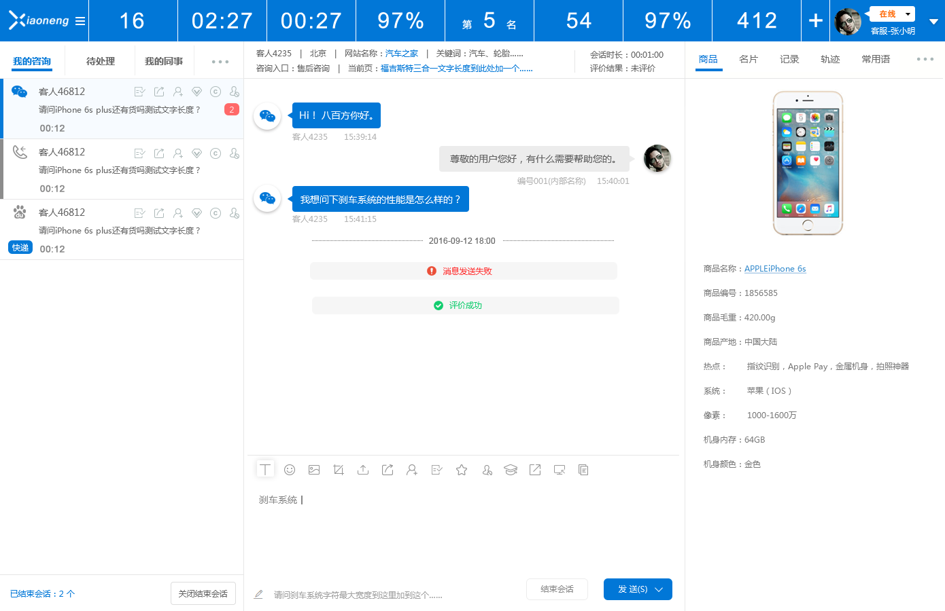Upload a file with the upload tray icon
Image resolution: width=945 pixels, height=611 pixels.
[363, 470]
